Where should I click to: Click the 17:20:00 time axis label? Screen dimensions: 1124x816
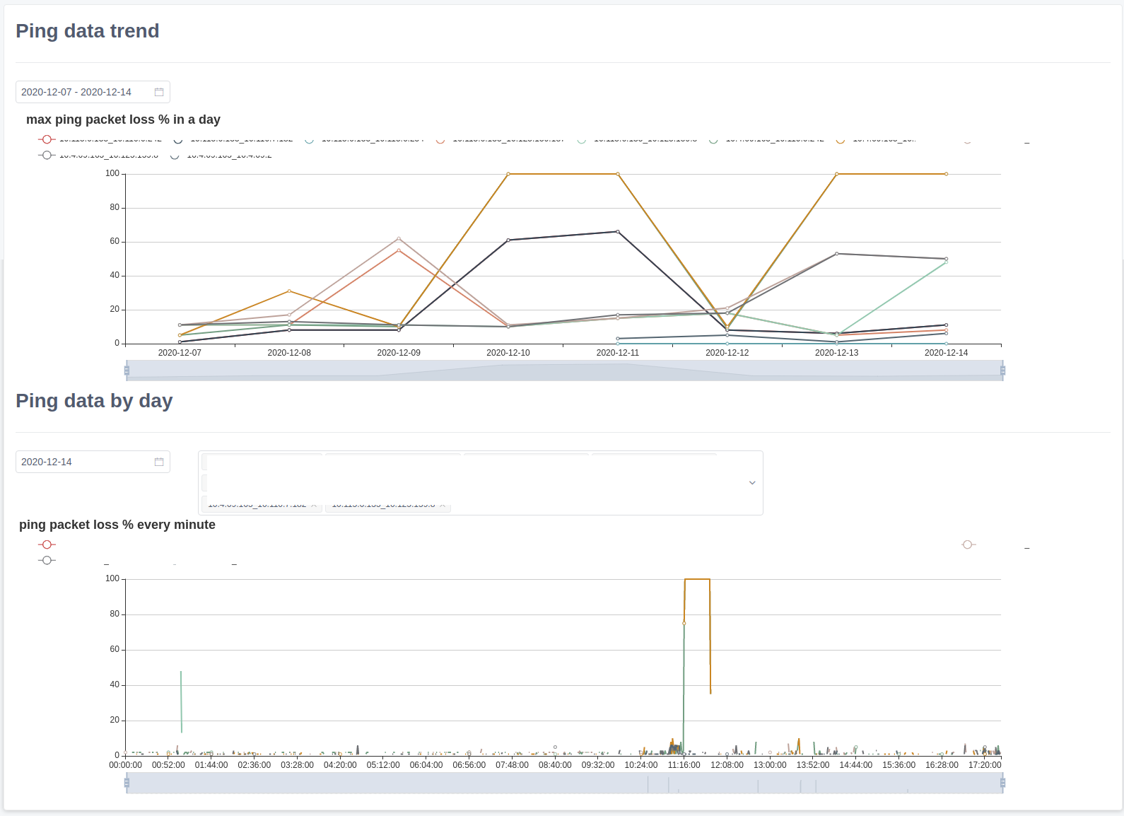coord(985,765)
